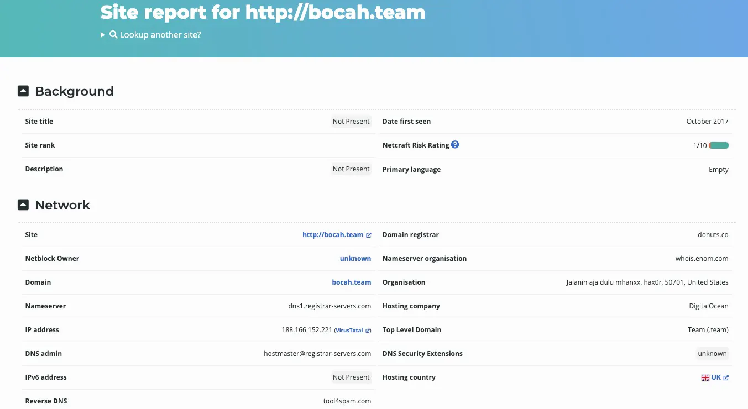
Task: Click the Not Present badge for Site title
Action: (351, 121)
